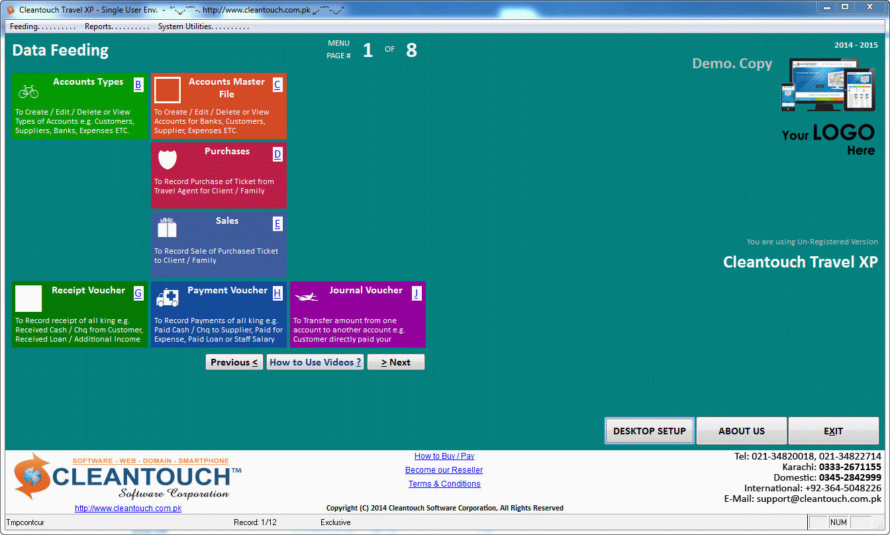
Task: Click the Tmpcontcur status bar entry
Action: click(26, 522)
